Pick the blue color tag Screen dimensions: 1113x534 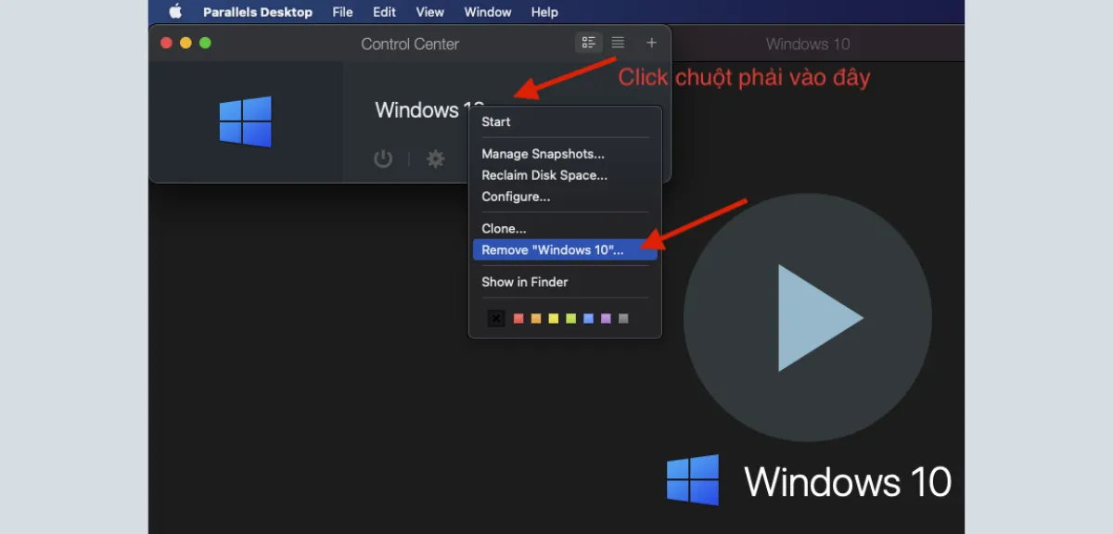click(588, 318)
